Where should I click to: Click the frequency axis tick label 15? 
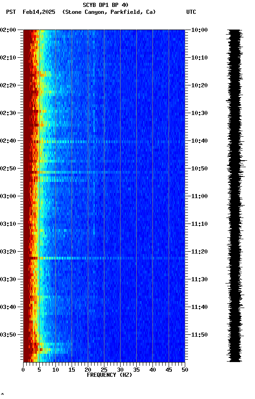72,370
